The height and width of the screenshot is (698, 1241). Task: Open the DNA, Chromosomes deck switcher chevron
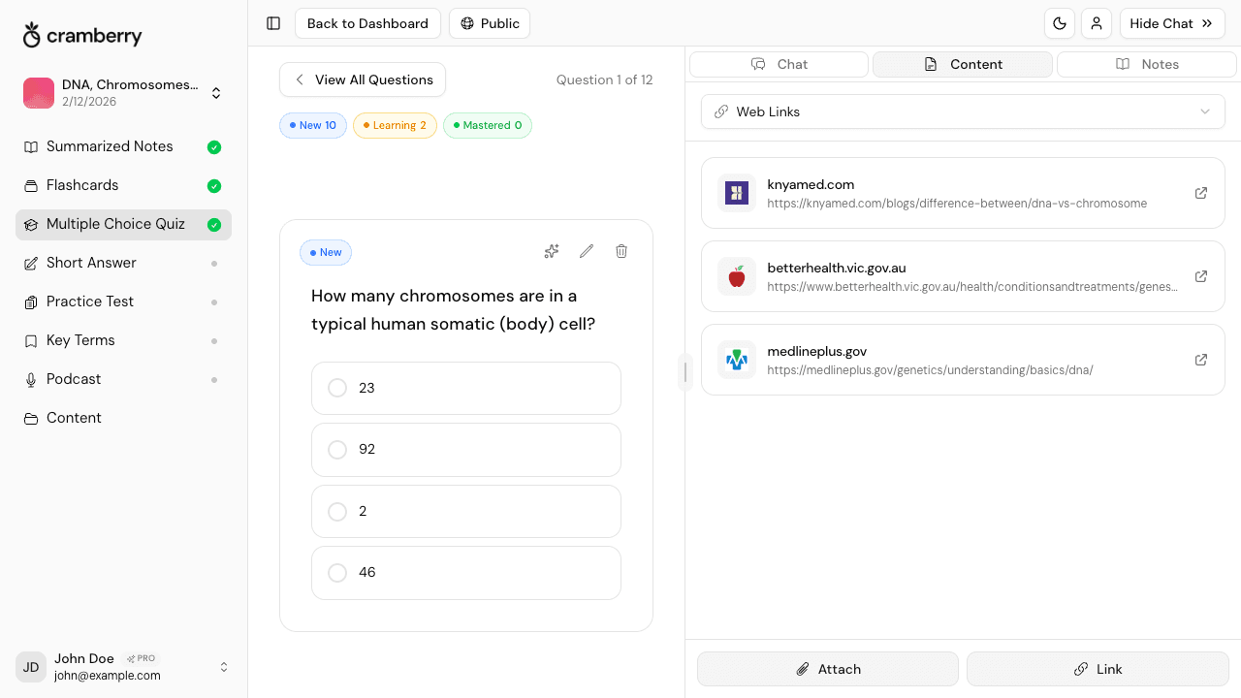pos(215,92)
